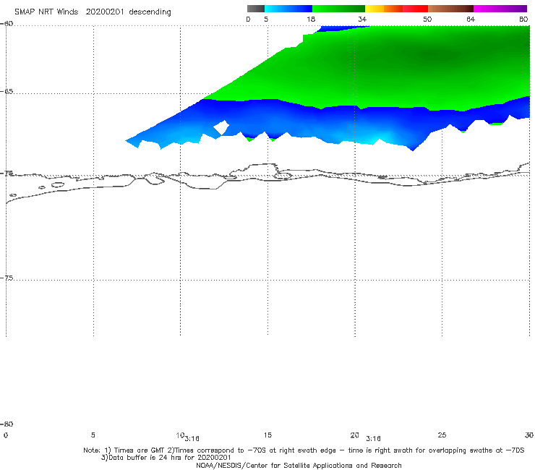Image resolution: width=535 pixels, height=470 pixels.
Task: Click the latitude axis label '-80'
Action: pos(7,424)
